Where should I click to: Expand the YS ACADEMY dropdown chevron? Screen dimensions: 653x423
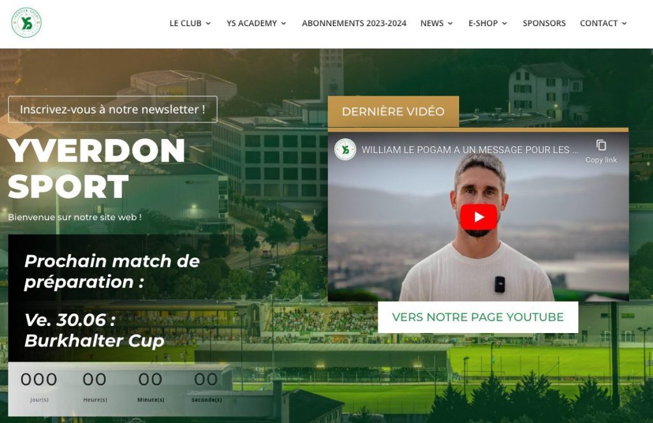tap(284, 24)
